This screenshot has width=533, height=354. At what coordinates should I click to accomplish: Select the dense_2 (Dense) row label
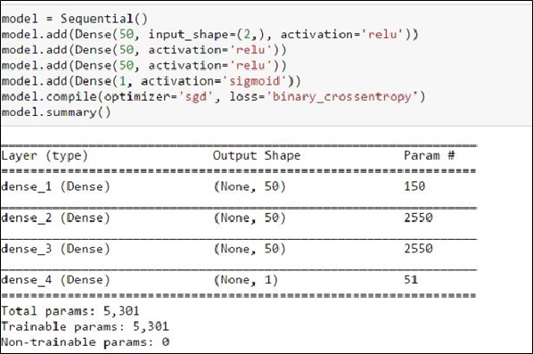[x=56, y=218]
